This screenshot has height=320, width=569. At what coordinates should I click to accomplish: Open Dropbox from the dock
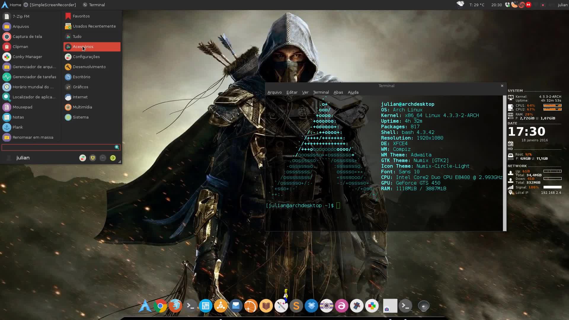pyautogui.click(x=311, y=306)
